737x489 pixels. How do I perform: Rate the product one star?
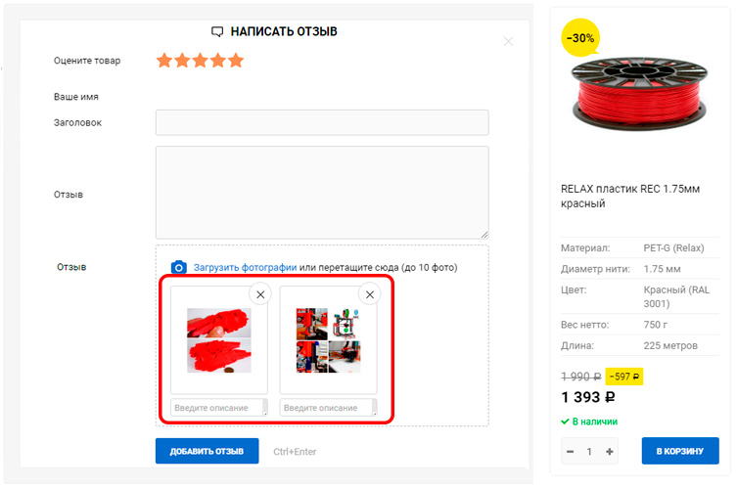[164, 61]
